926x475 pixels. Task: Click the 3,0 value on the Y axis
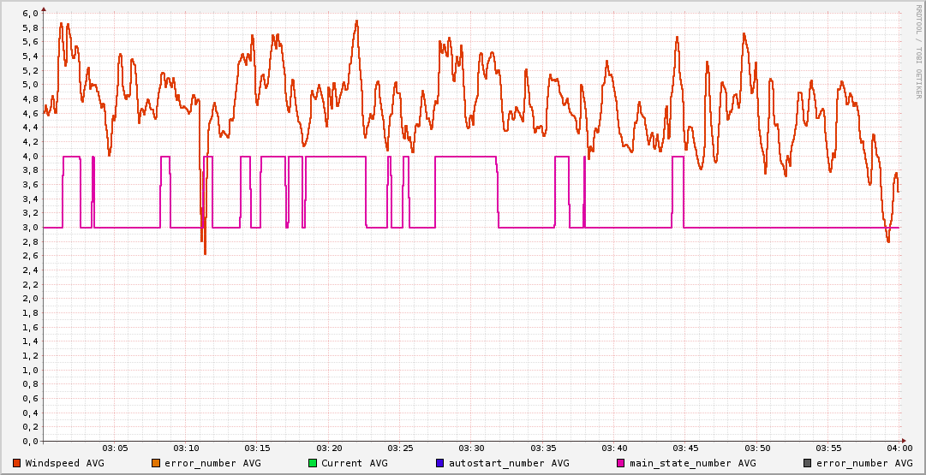pos(29,228)
